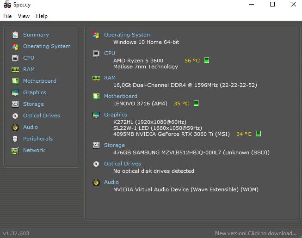This screenshot has width=302, height=238.
Task: Click the graphics card temperature indicator
Action: [259, 134]
